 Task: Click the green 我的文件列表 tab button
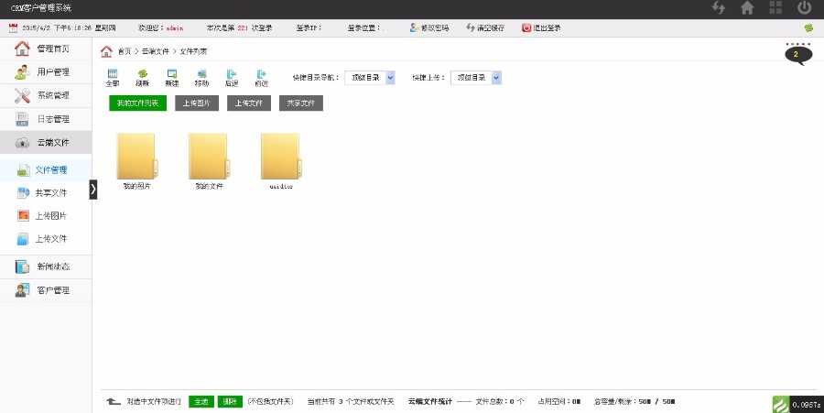[x=137, y=103]
